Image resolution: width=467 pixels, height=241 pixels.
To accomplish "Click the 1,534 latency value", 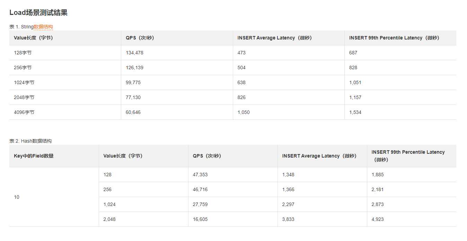I will coord(355,112).
